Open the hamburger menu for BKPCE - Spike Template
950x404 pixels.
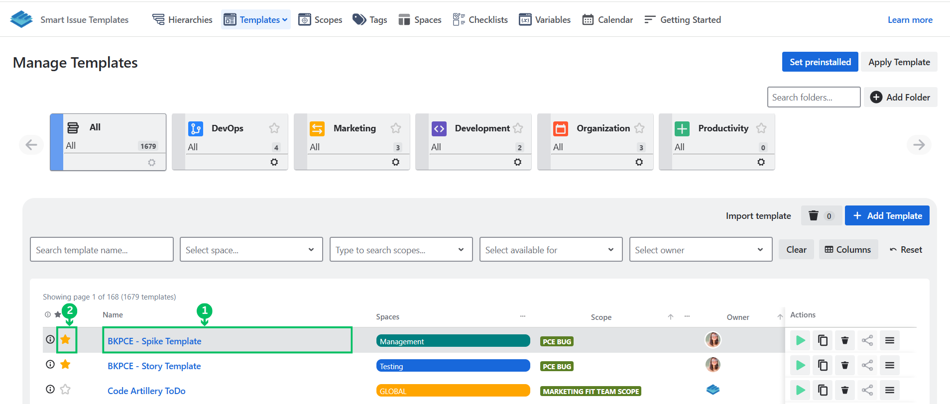pyautogui.click(x=890, y=340)
